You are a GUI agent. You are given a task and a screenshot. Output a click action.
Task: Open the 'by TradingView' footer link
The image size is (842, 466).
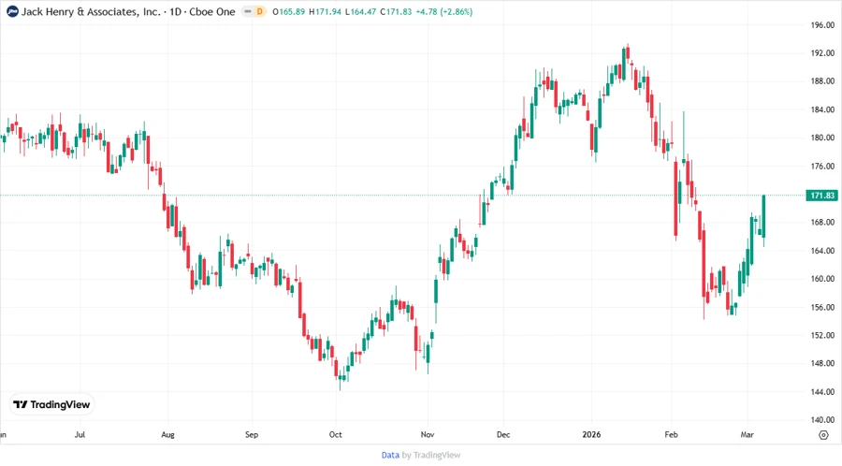(x=431, y=456)
